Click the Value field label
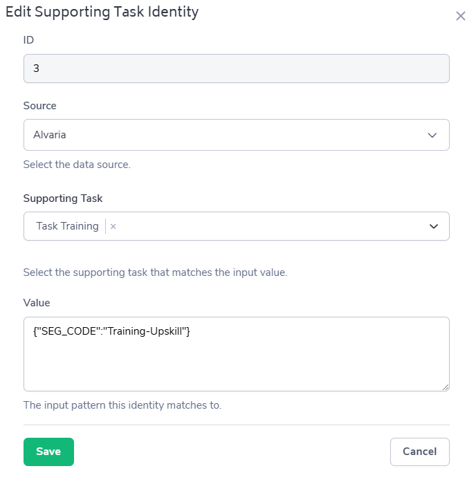Image resolution: width=476 pixels, height=482 pixels. 37,303
